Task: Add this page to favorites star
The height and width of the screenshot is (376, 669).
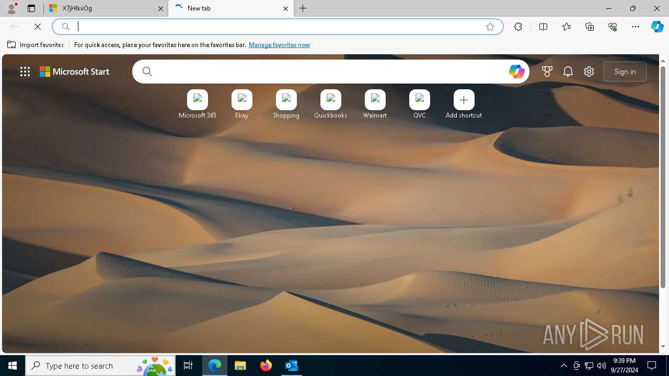Action: click(490, 27)
